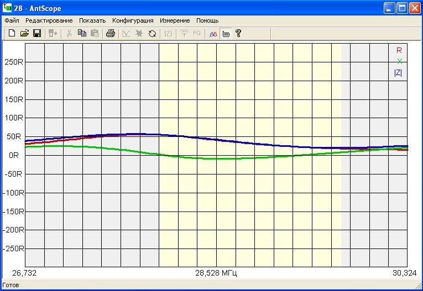Click the Copy toolbar icon
423x291 pixels.
[82, 34]
